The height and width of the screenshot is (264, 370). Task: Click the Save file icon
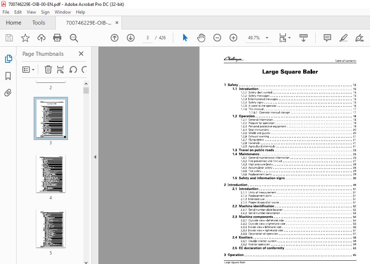point(9,38)
